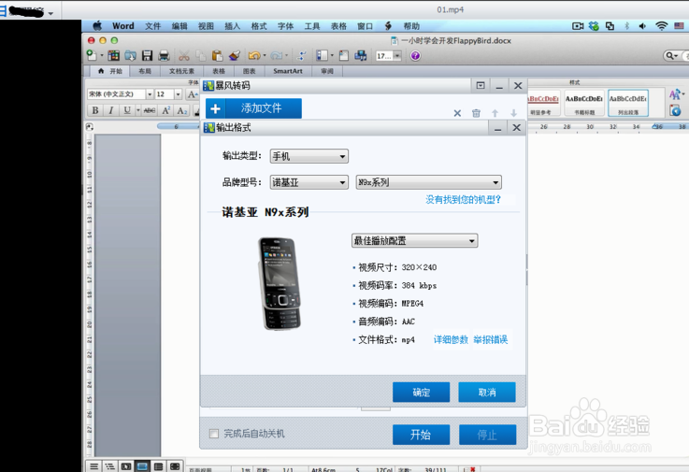Image resolution: width=689 pixels, height=472 pixels.
Task: Click the Redo arrow icon
Action: (276, 55)
